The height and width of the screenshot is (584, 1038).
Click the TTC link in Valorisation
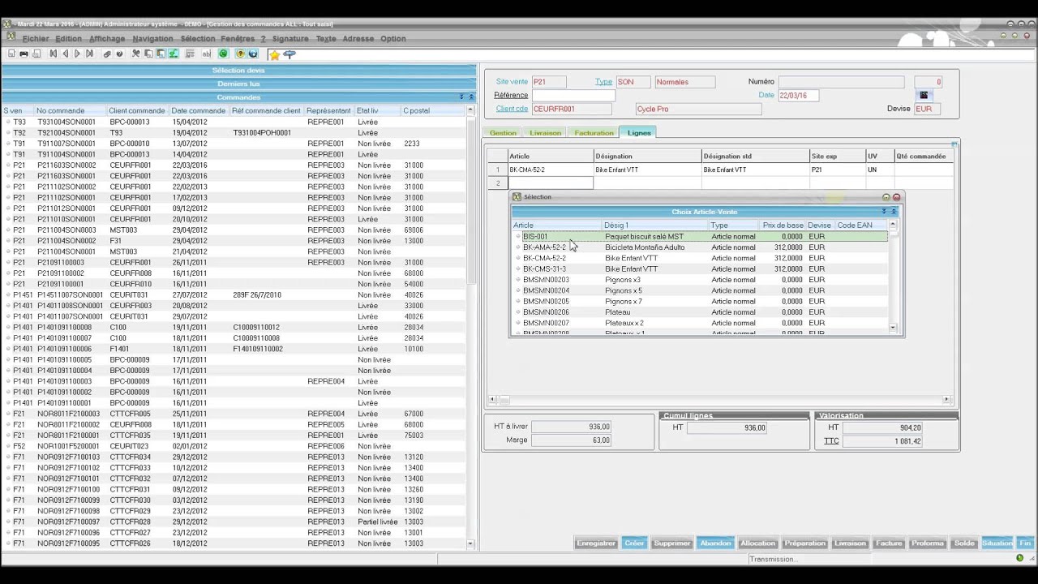click(x=831, y=441)
